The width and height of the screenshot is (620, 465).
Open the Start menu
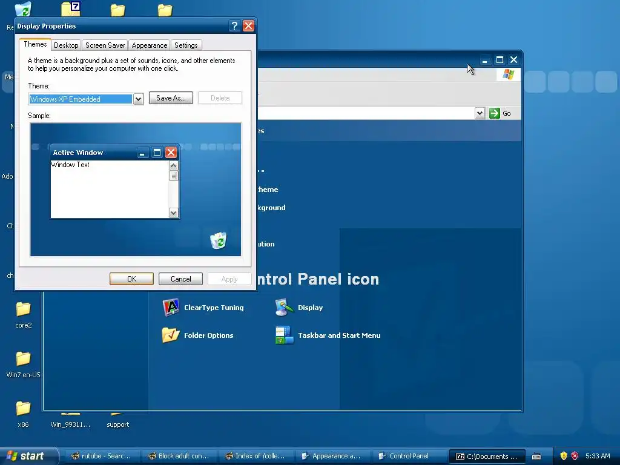click(28, 456)
